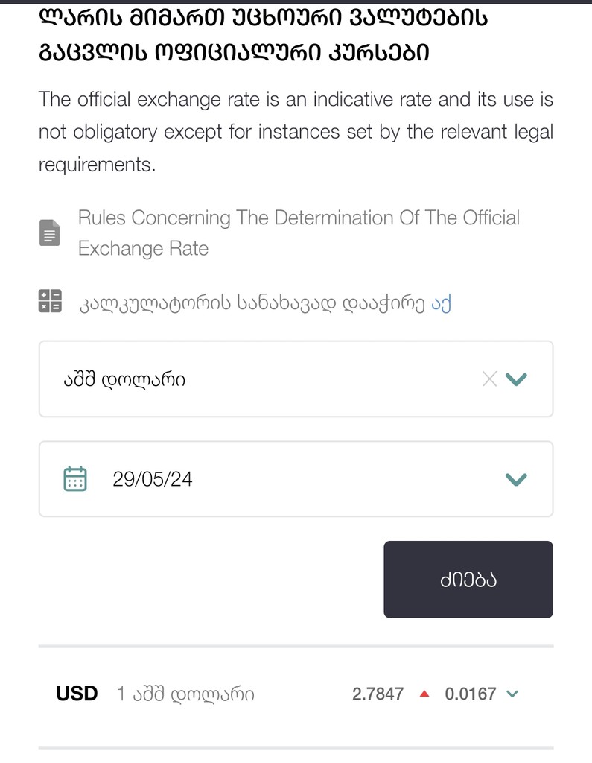Click the "აშშ დოლარი" currency selection field
This screenshot has height=763, width=592.
(x=261, y=379)
